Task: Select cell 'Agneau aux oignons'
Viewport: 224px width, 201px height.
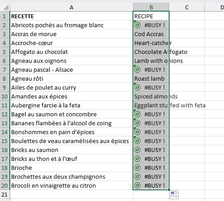Action: pyautogui.click(x=71, y=61)
